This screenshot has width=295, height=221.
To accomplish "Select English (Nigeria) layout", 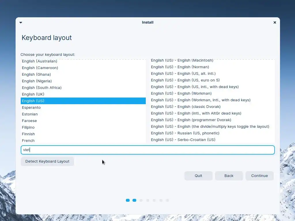I will pos(83,81).
